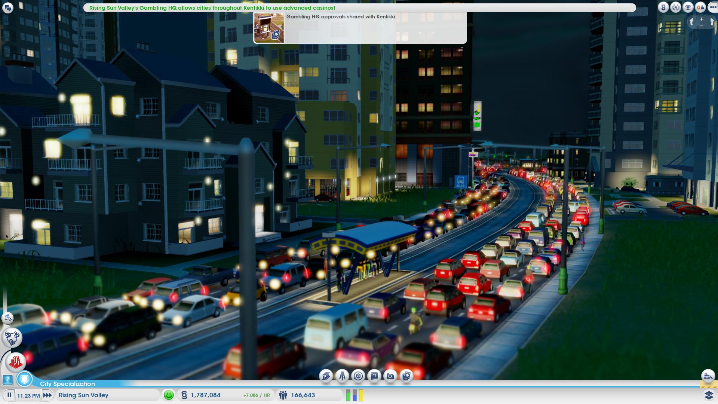The width and height of the screenshot is (718, 404).
Task: Change game speed with fast-forward arrows
Action: click(x=47, y=395)
